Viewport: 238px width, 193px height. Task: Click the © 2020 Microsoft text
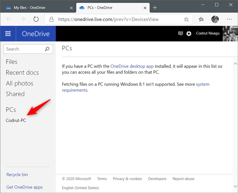(x=76, y=179)
